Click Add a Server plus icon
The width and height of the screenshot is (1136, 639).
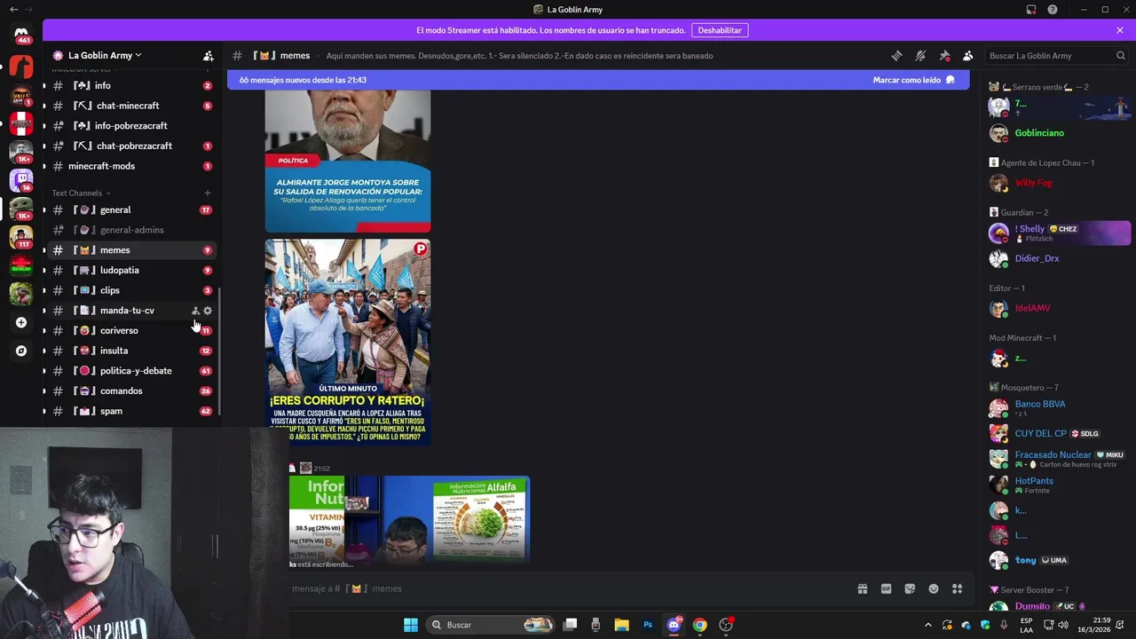pyautogui.click(x=21, y=322)
